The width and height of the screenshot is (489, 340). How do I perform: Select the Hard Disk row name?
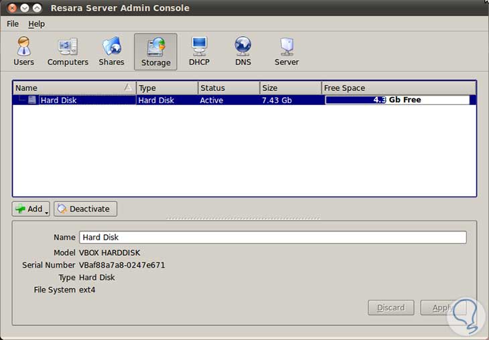(x=59, y=100)
